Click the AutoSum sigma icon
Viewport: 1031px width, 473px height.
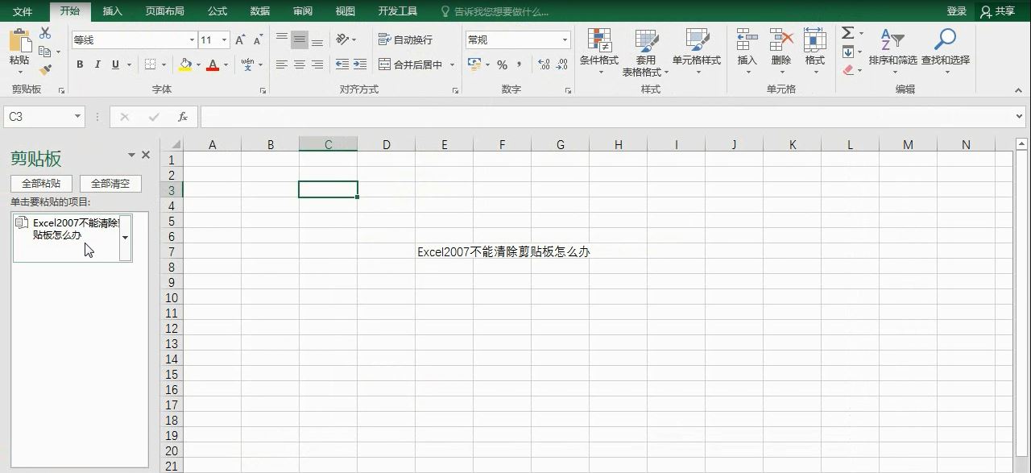(847, 33)
